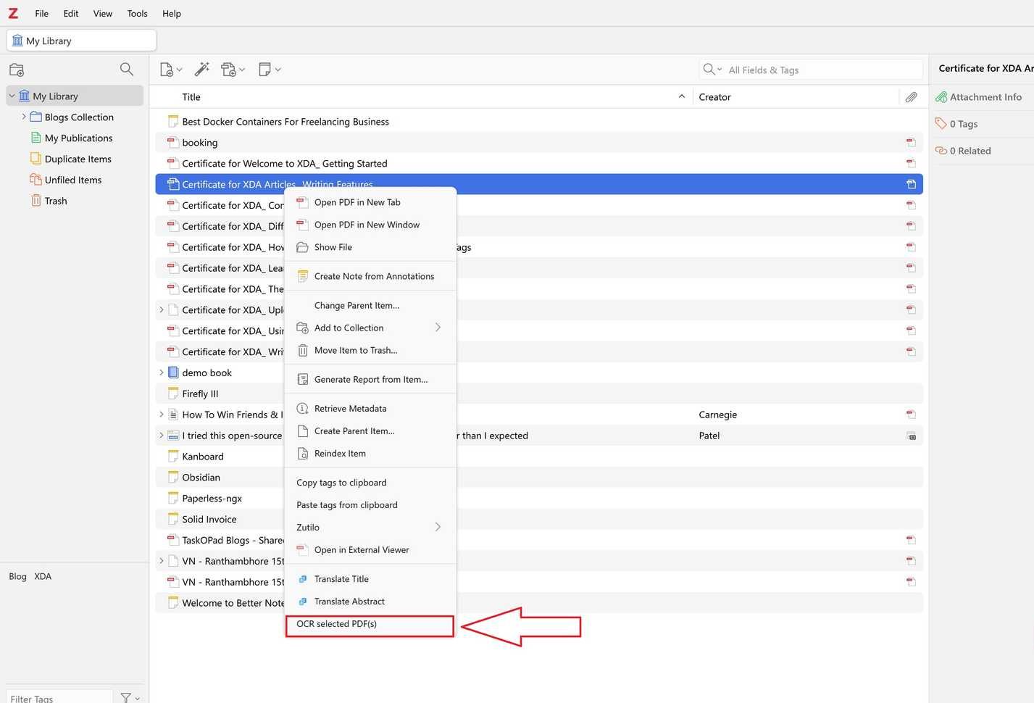Create a new note from the toolbar
The image size is (1034, 703).
264,69
